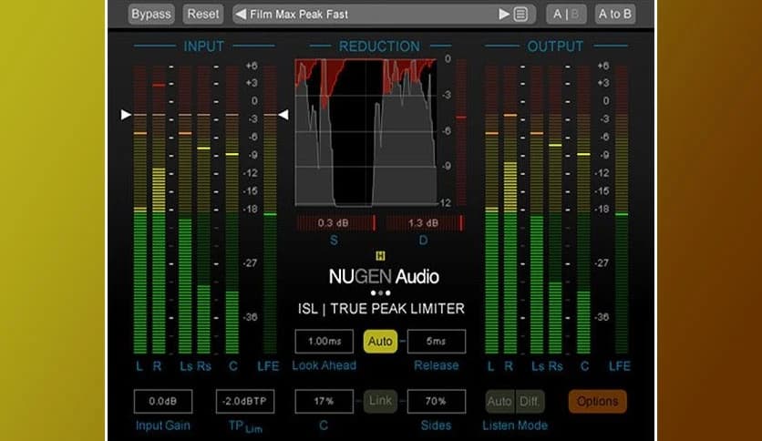Viewport: 762px width, 441px height.
Task: Click the S reduction readout 0.3 dB
Action: click(335, 223)
